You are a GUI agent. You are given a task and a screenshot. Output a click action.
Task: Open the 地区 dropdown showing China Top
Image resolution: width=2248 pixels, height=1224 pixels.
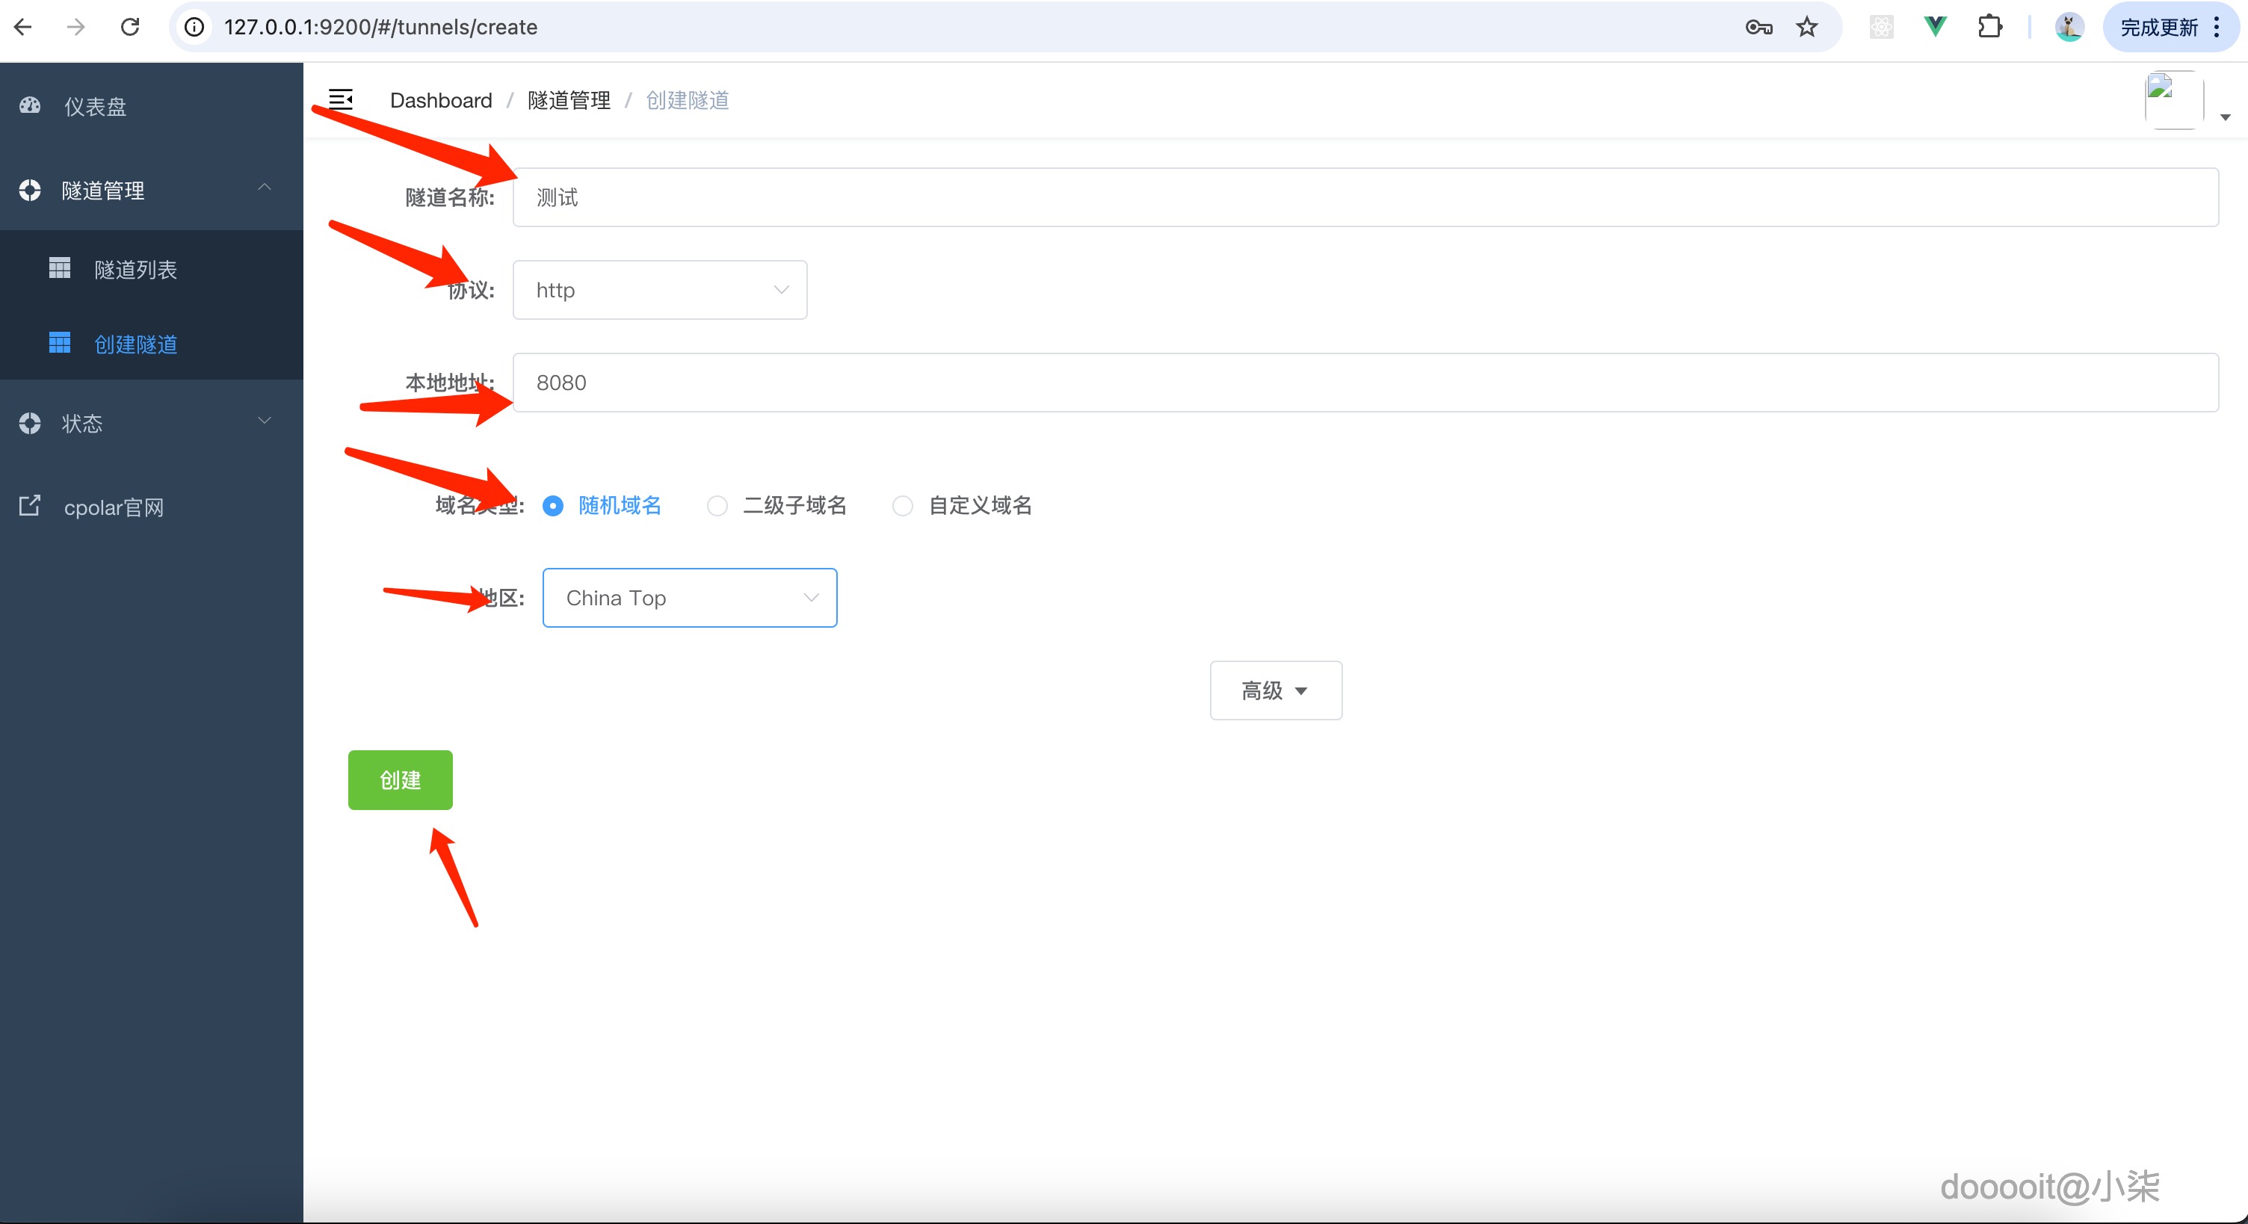coord(688,598)
